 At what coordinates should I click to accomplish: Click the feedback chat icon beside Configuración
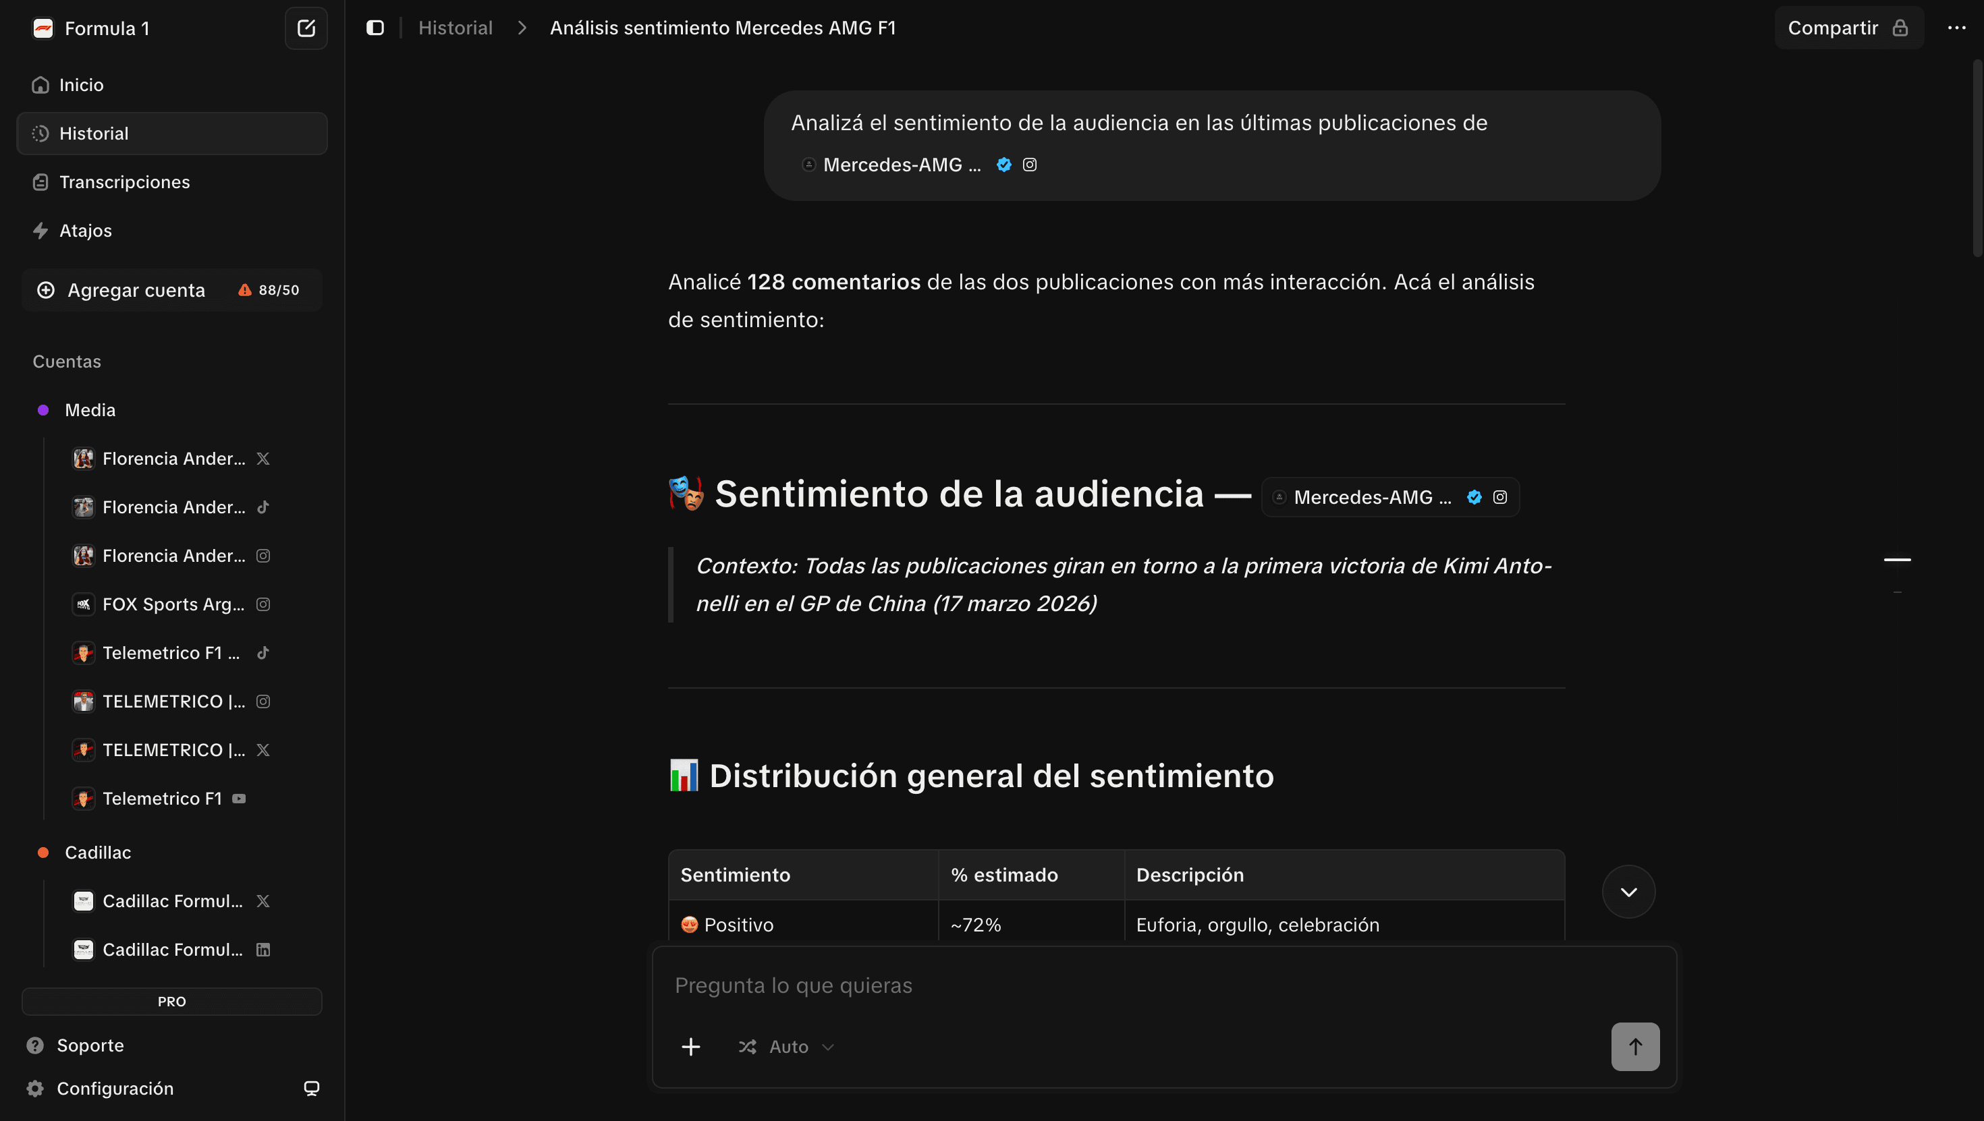(311, 1088)
